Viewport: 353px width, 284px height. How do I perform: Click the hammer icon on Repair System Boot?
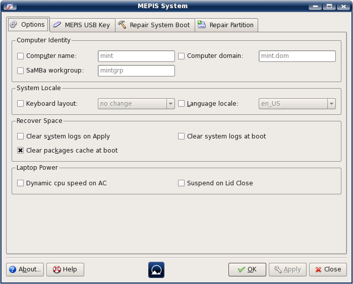click(122, 25)
